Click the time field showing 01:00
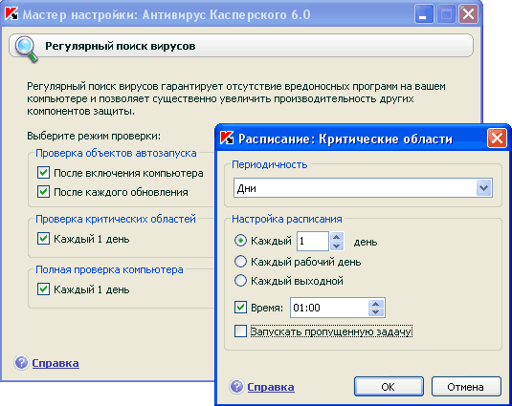This screenshot has height=406, width=512. coord(329,308)
